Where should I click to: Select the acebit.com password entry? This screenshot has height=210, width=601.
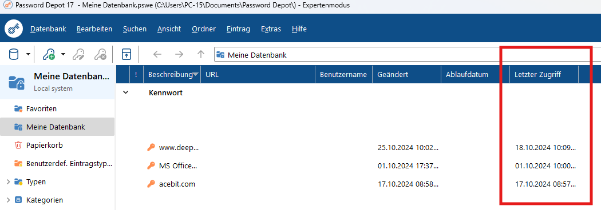tap(177, 184)
